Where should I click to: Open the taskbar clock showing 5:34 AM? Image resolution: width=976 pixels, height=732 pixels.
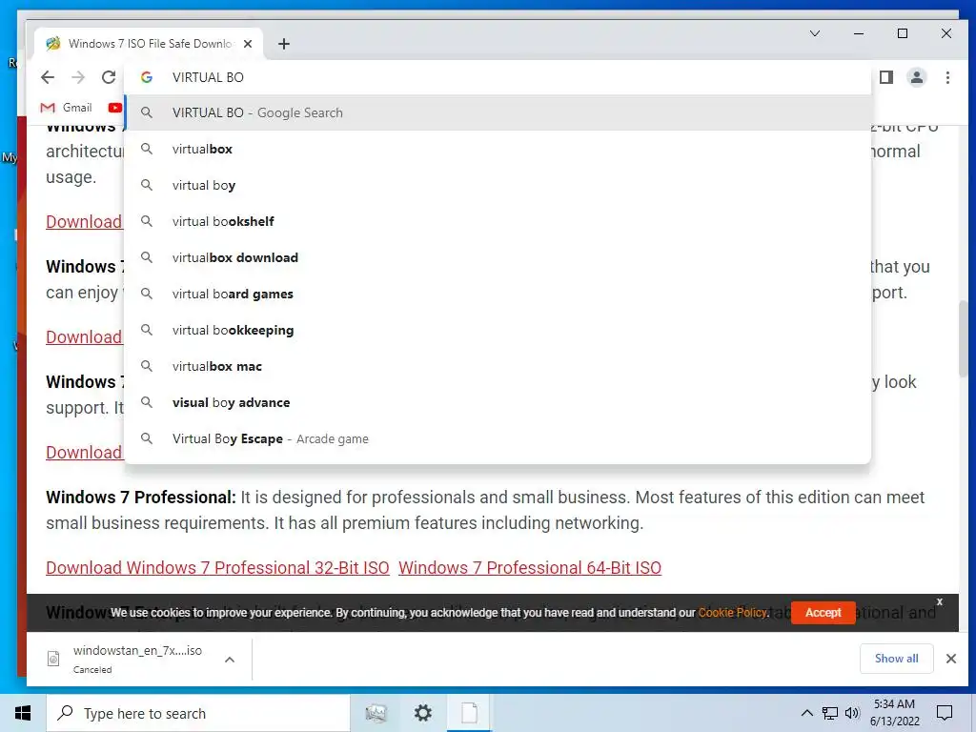[x=894, y=713]
